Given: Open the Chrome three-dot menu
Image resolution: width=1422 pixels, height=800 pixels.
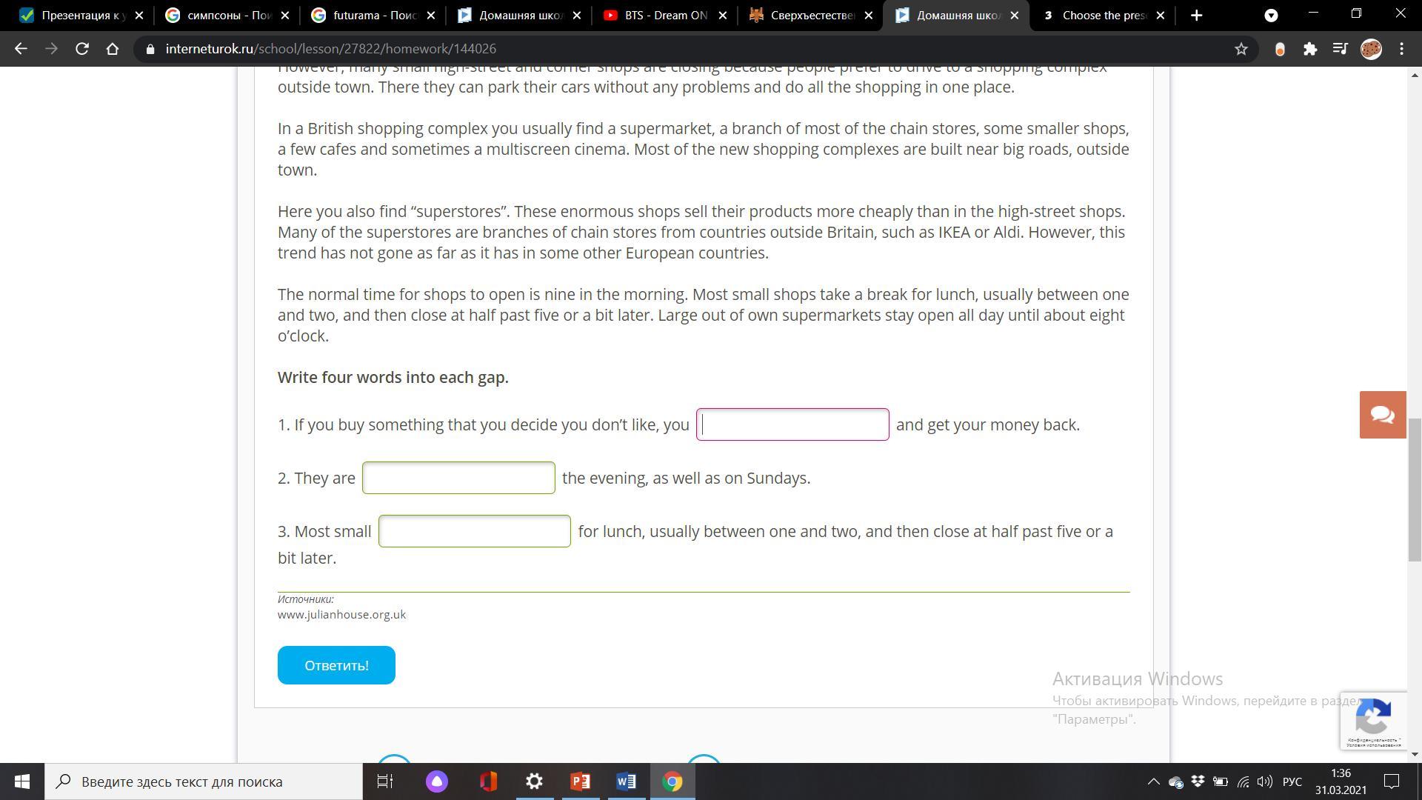Looking at the screenshot, I should click(x=1402, y=49).
